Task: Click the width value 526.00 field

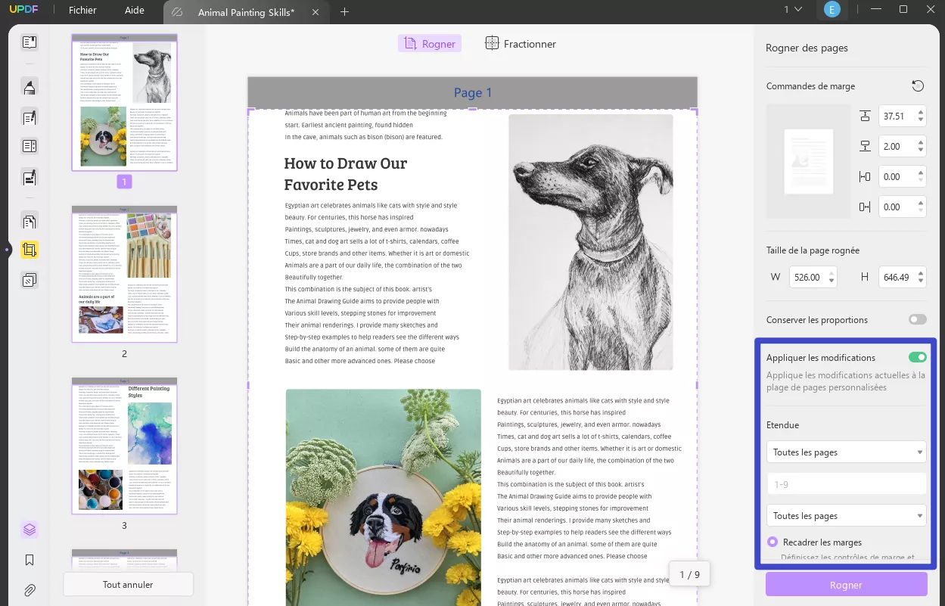Action: pyautogui.click(x=807, y=278)
